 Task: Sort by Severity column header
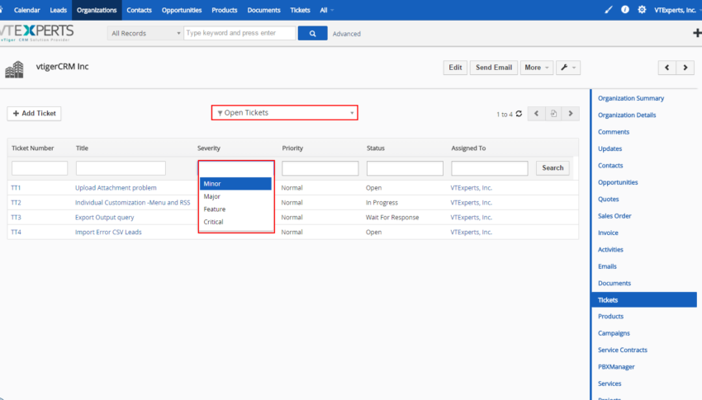[209, 148]
